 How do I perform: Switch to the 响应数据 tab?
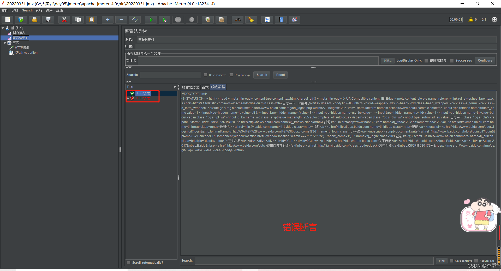pos(218,87)
